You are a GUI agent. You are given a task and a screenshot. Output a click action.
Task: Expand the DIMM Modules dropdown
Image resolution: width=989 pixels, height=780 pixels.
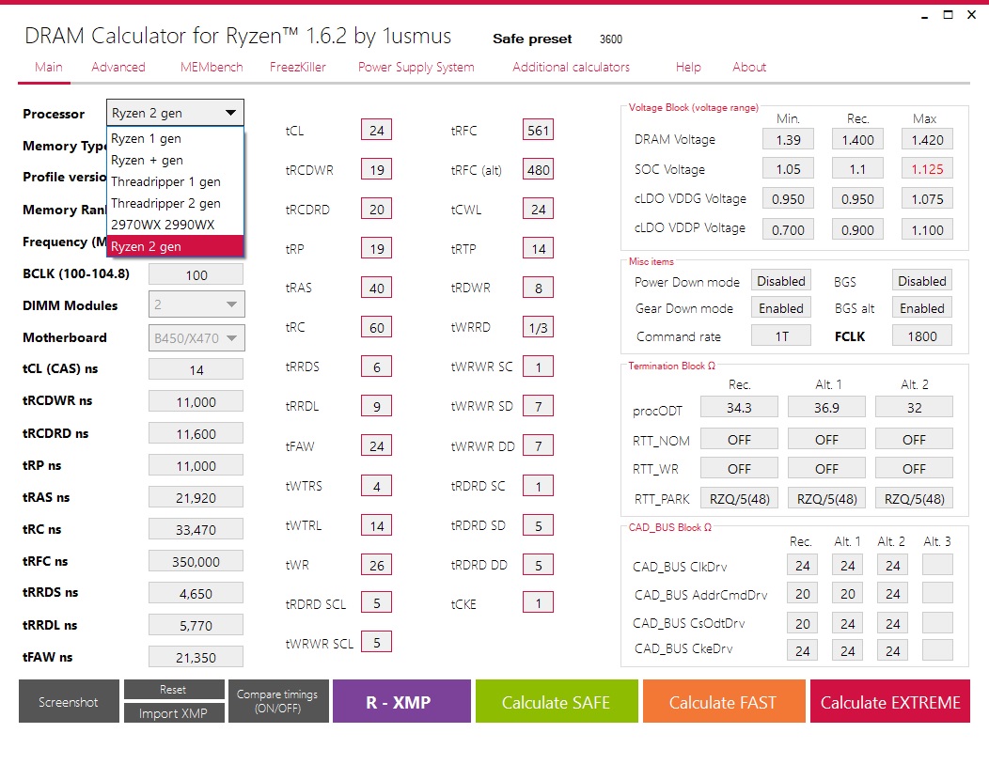[x=196, y=304]
